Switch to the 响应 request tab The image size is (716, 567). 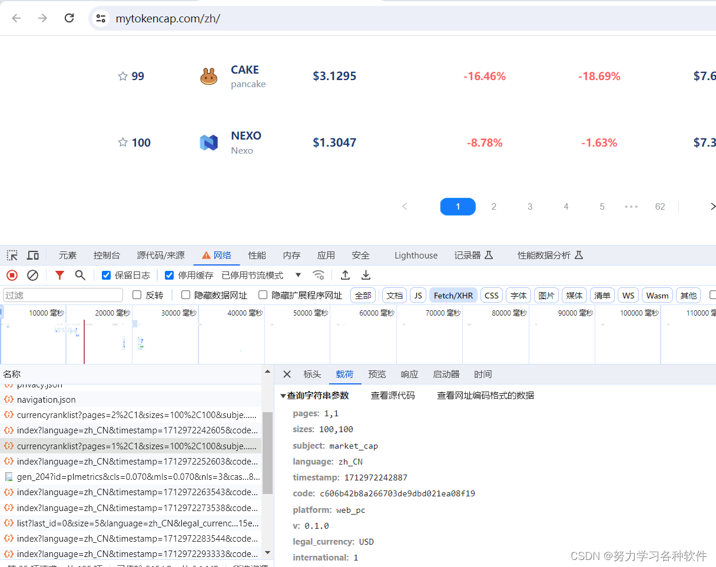pyautogui.click(x=409, y=374)
